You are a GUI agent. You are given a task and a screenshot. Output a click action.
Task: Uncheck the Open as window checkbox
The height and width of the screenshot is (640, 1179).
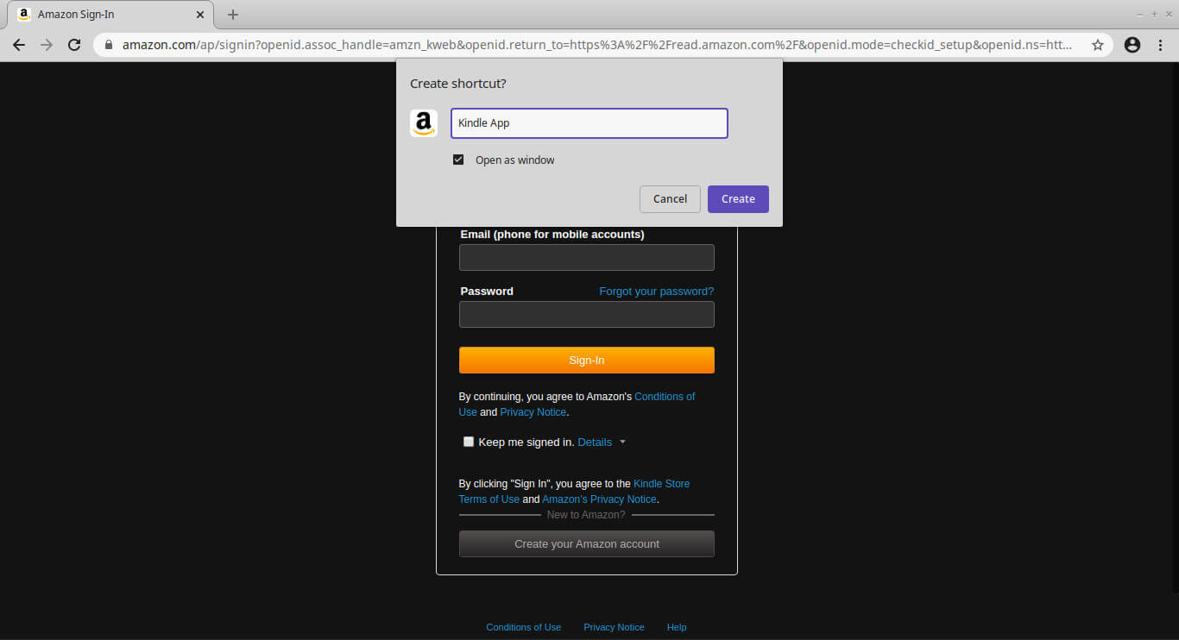pyautogui.click(x=458, y=160)
